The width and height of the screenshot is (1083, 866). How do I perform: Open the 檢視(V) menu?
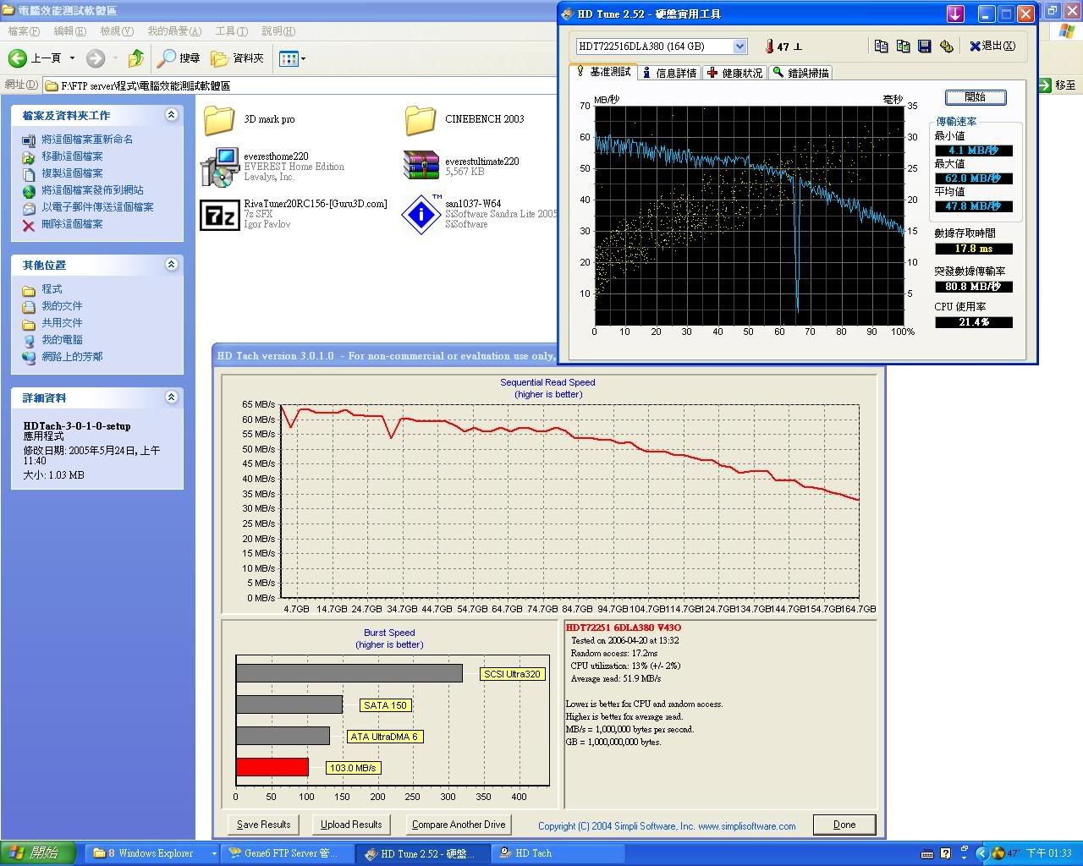(x=116, y=31)
